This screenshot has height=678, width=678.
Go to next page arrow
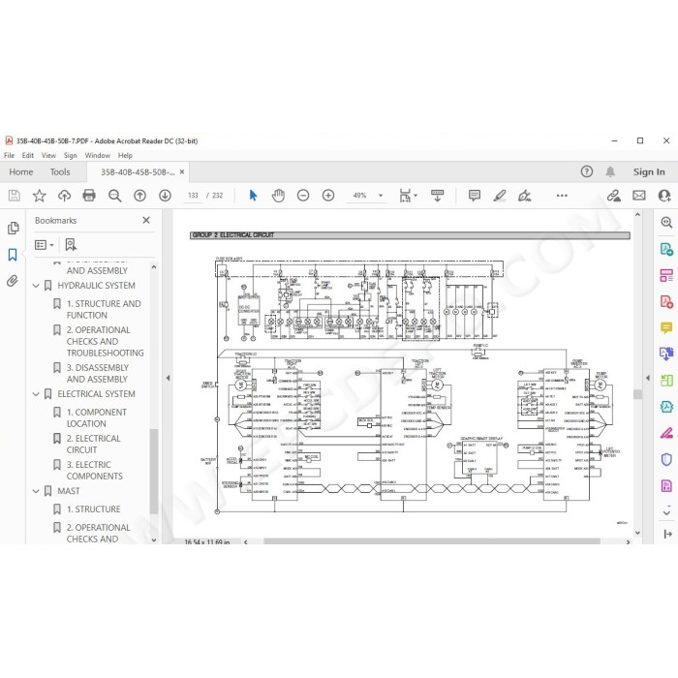pos(165,196)
